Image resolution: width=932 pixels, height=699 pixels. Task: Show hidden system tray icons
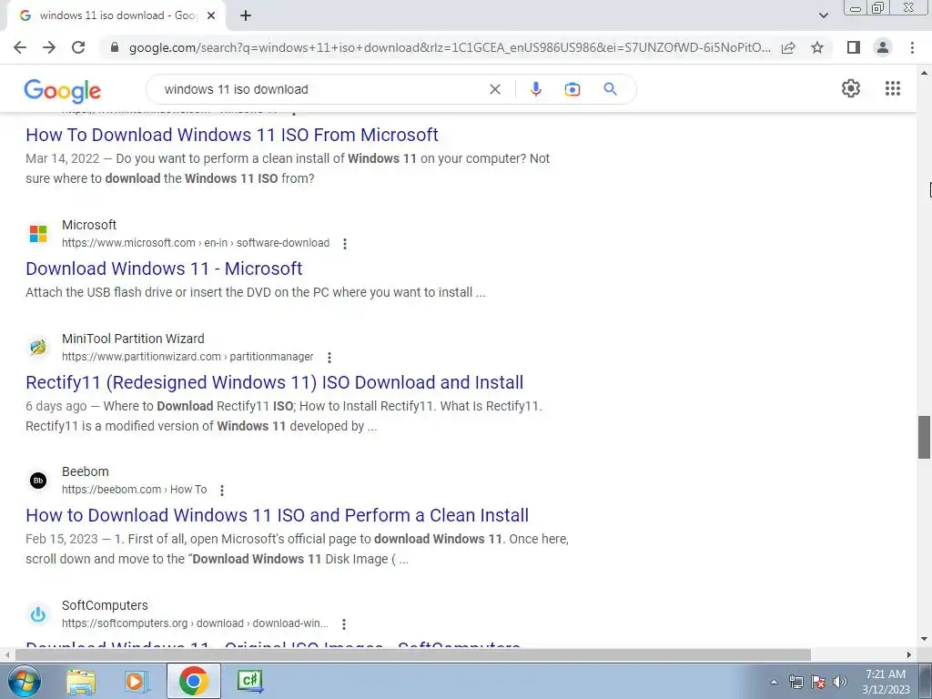point(774,682)
